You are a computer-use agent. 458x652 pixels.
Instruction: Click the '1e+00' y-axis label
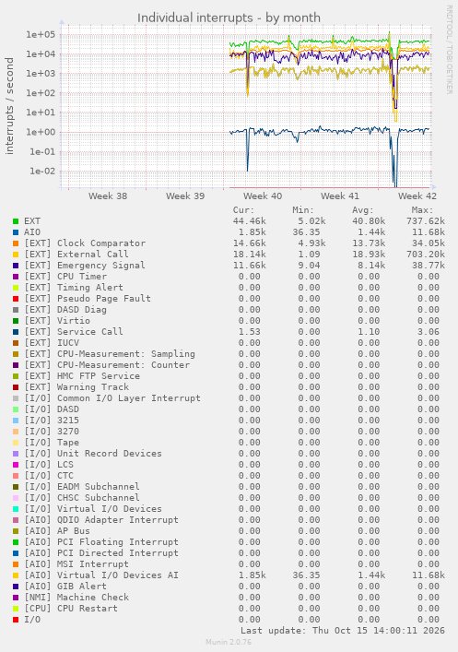41,132
